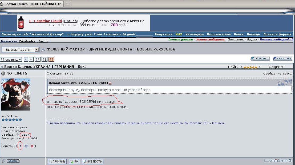Click the quote source arrow icon

(x=110, y=83)
